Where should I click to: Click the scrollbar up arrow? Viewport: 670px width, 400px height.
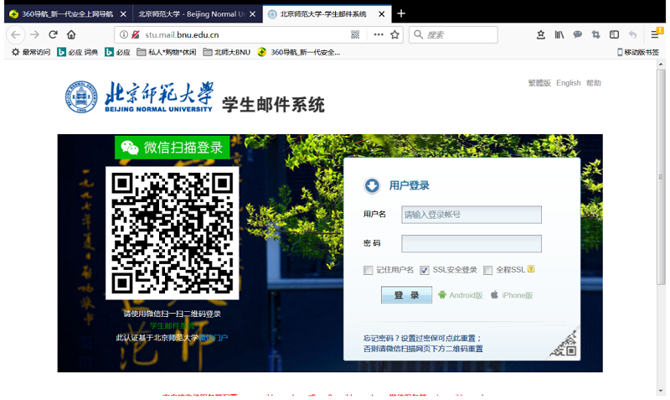coord(661,65)
